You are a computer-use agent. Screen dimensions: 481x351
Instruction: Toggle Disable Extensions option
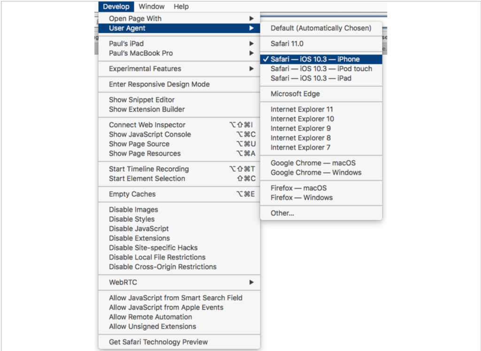point(179,238)
